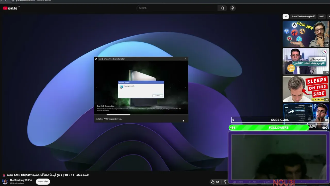Screen dimensions: 330x186
Task: Minimize the AMD Chipset Software Installer
Action: [180, 59]
